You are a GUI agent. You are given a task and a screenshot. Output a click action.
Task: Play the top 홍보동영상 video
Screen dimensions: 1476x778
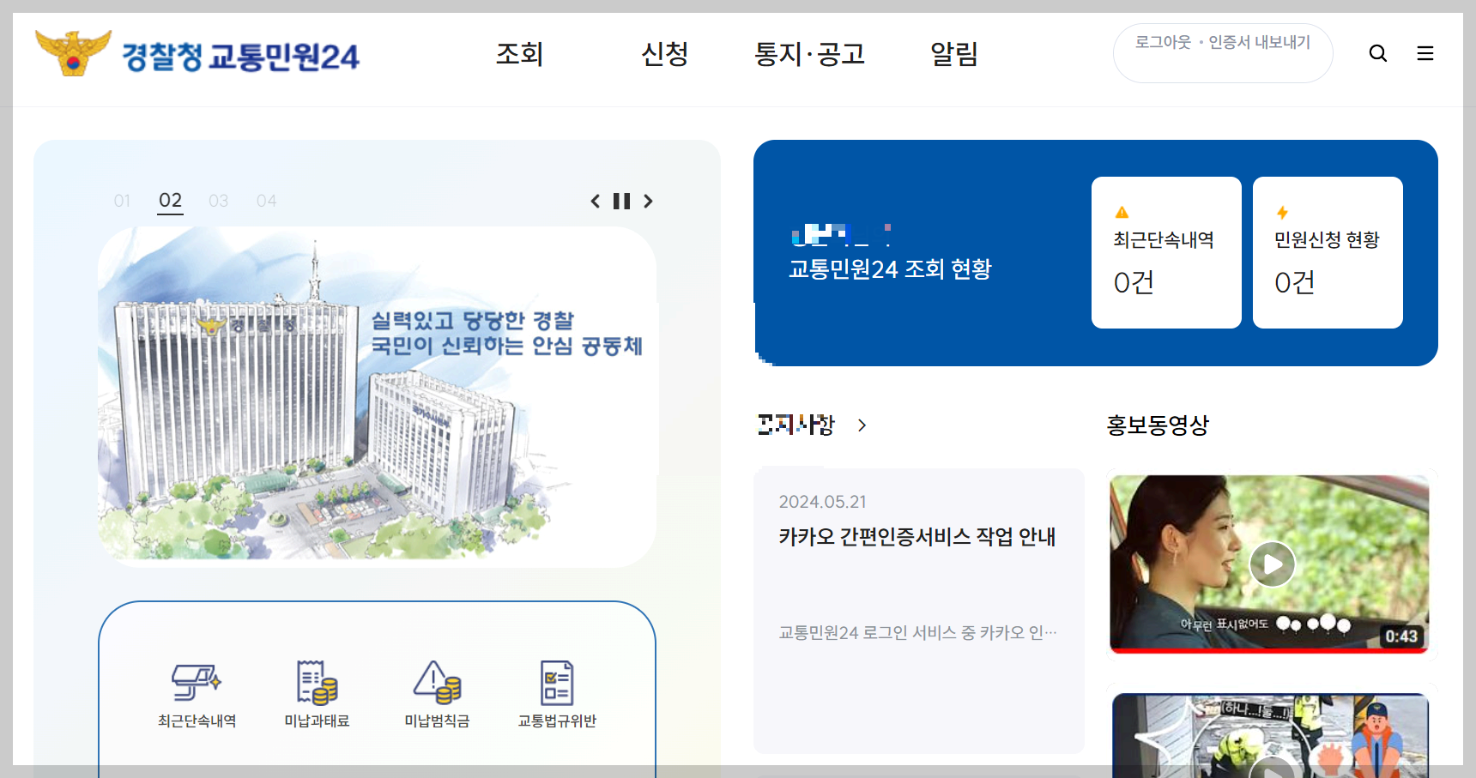point(1271,564)
